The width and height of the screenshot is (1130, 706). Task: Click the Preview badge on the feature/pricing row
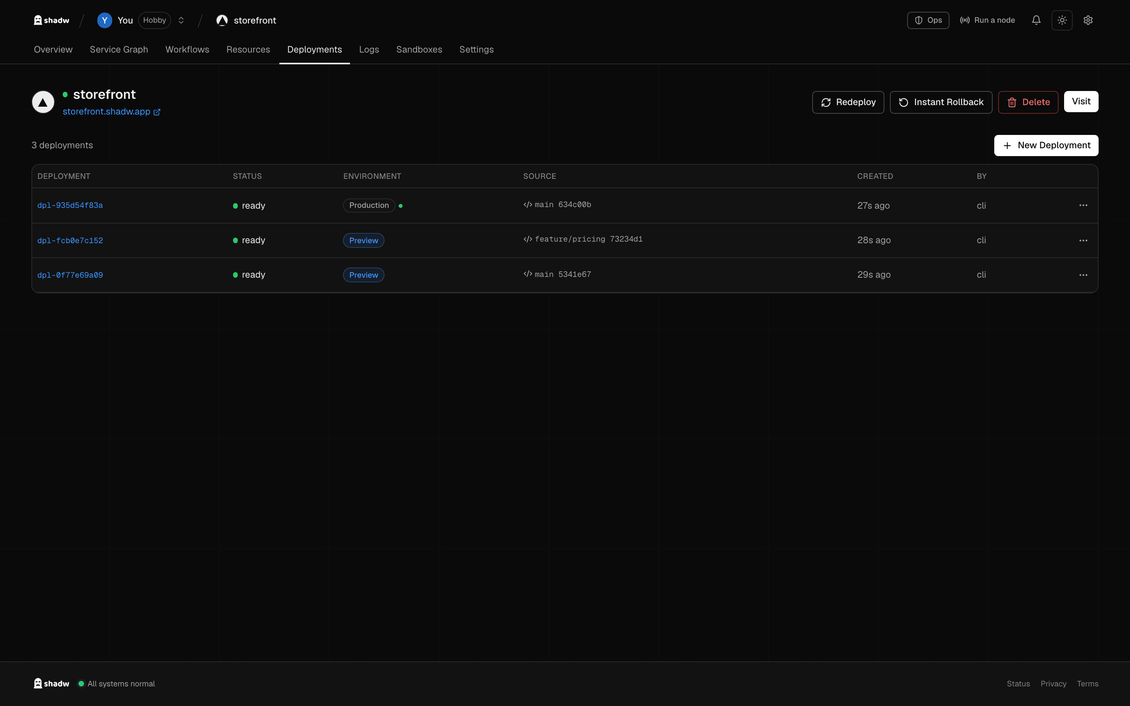click(x=363, y=240)
